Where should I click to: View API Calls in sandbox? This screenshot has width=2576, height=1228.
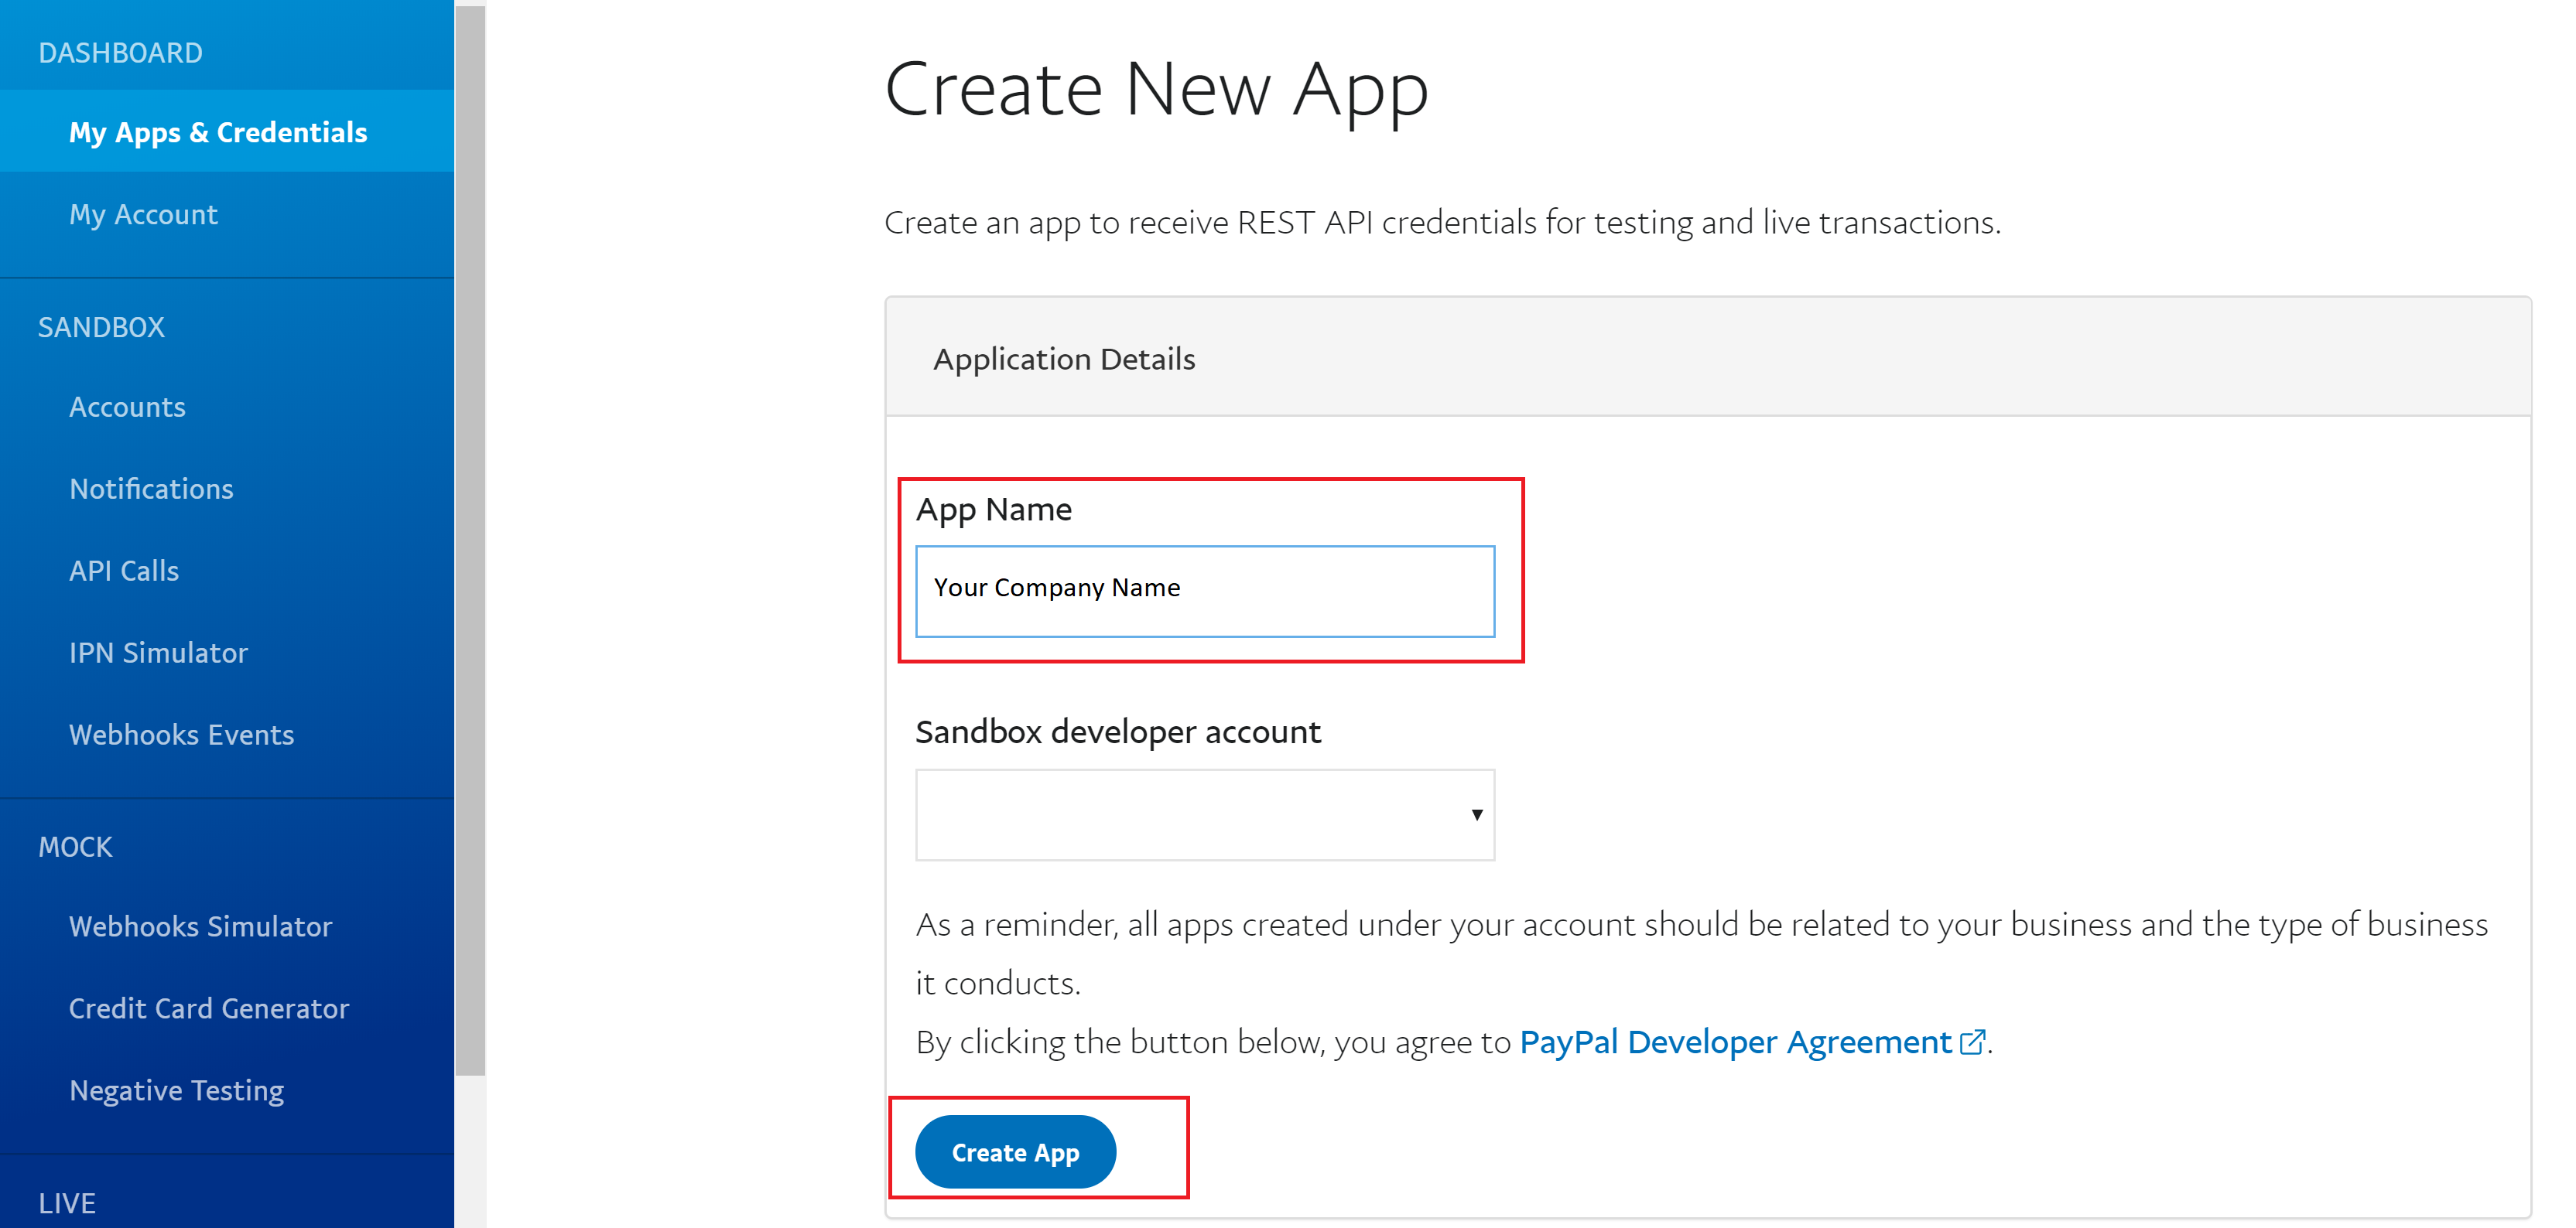point(124,571)
